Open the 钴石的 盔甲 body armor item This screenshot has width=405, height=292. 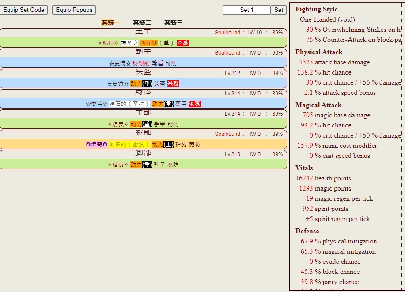pos(143,104)
